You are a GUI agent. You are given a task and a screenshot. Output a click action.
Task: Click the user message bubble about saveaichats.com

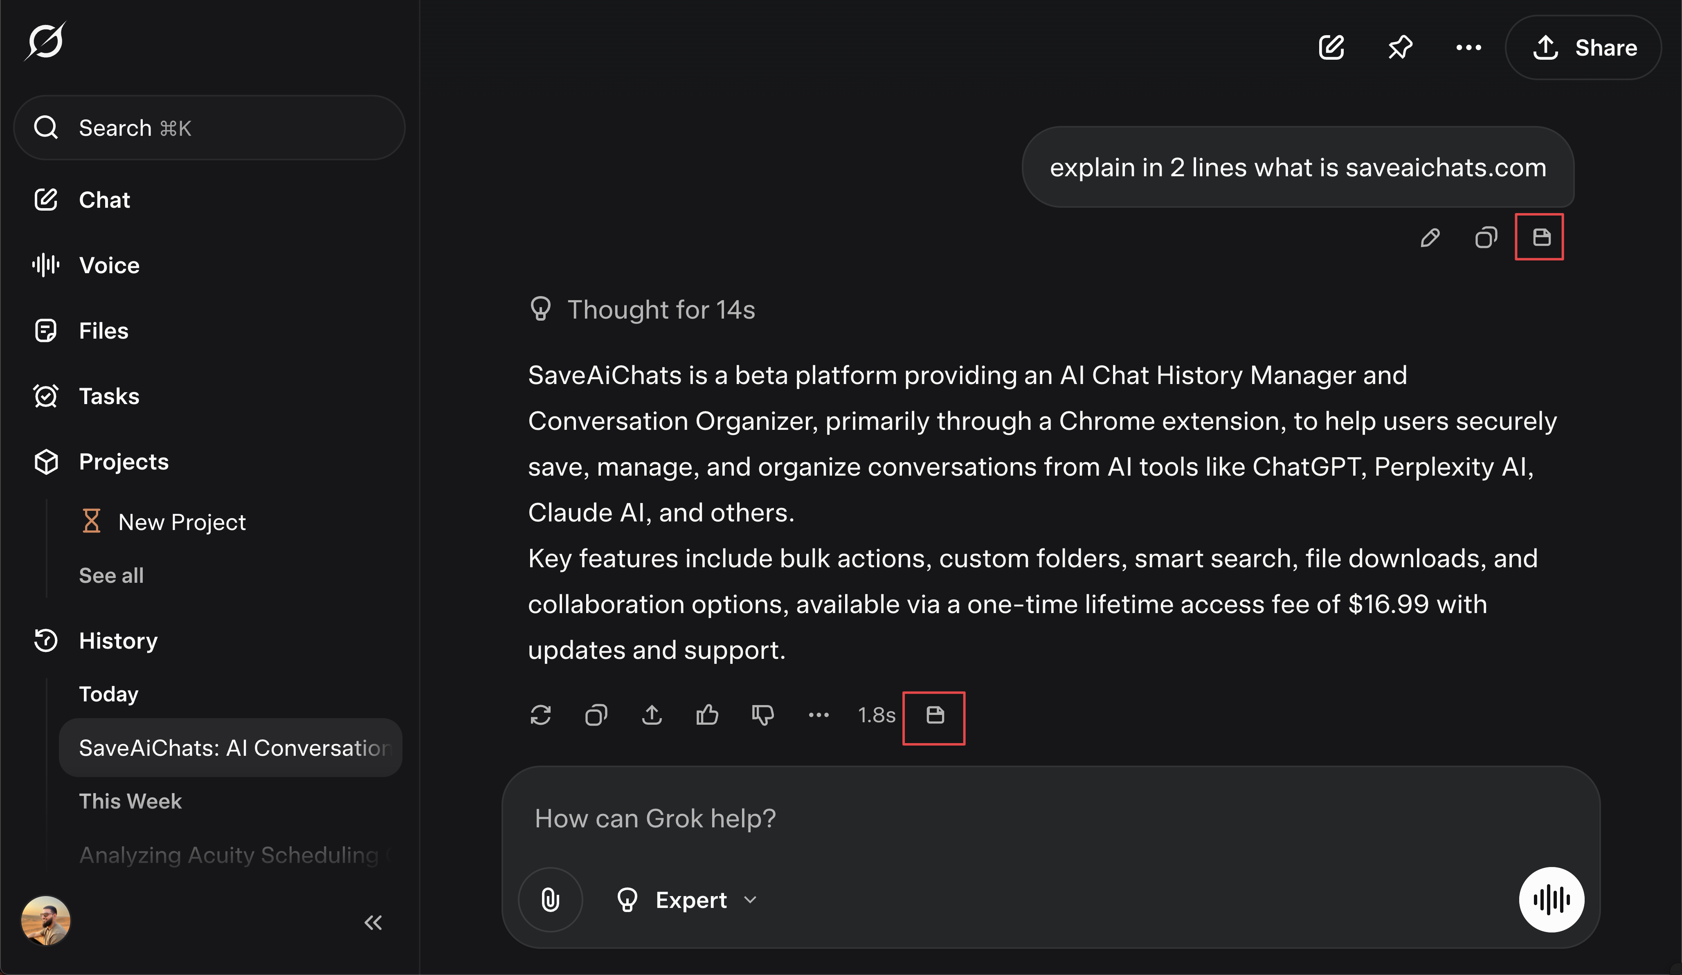click(1297, 167)
